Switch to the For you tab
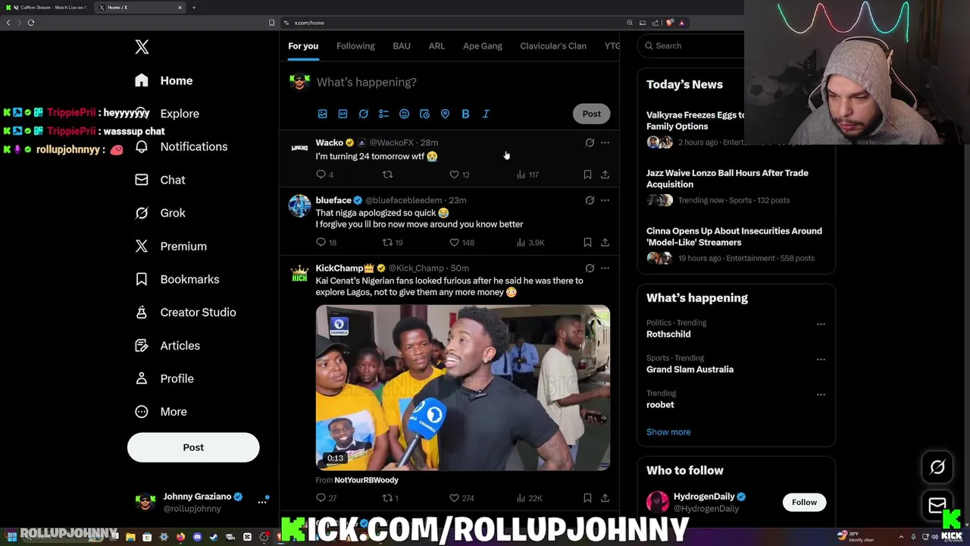This screenshot has width=970, height=546. pyautogui.click(x=303, y=45)
